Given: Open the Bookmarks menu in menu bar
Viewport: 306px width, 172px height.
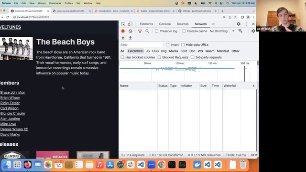Looking at the screenshot, I should point(55,3).
